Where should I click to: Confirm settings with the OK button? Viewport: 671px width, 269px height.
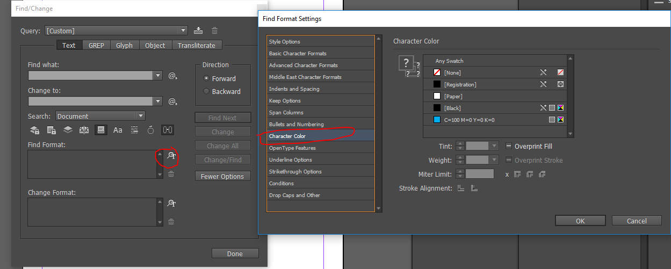tap(580, 221)
